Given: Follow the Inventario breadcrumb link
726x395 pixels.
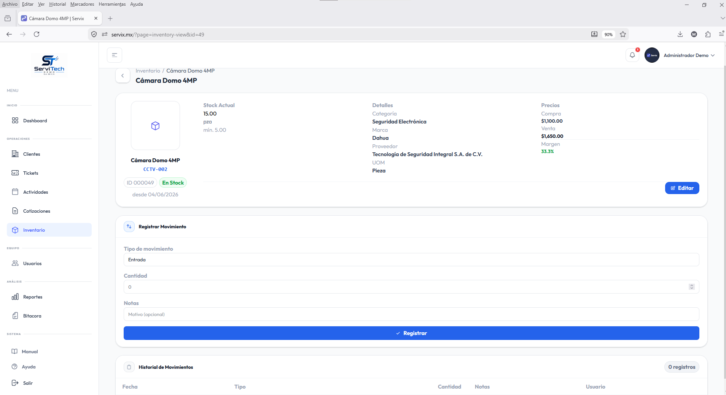Looking at the screenshot, I should pos(148,71).
